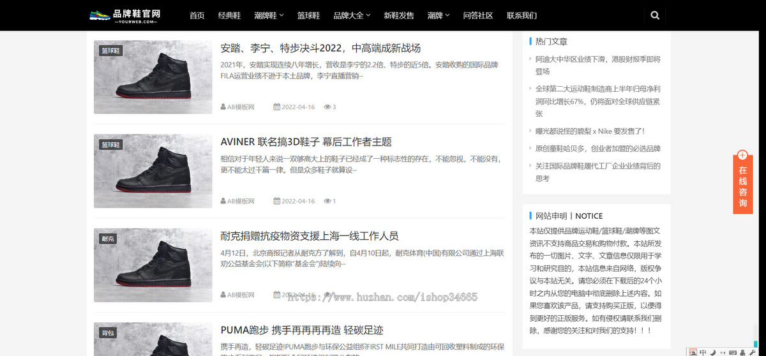This screenshot has width=766, height=356.
Task: Click AB模板网 author on AVINER article
Action: point(241,201)
